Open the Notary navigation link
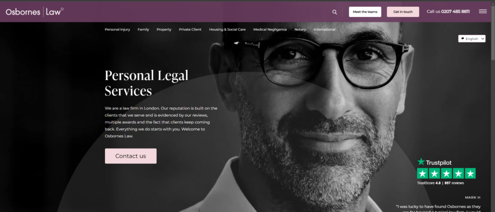 pos(300,29)
